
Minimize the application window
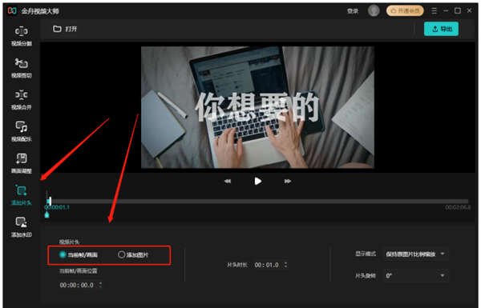pos(446,10)
